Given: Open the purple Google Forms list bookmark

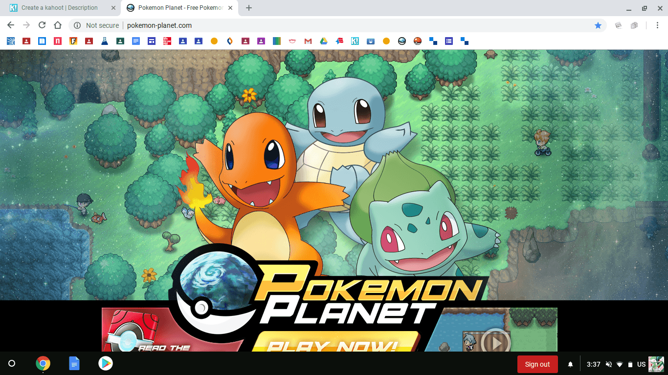Looking at the screenshot, I should [x=449, y=41].
